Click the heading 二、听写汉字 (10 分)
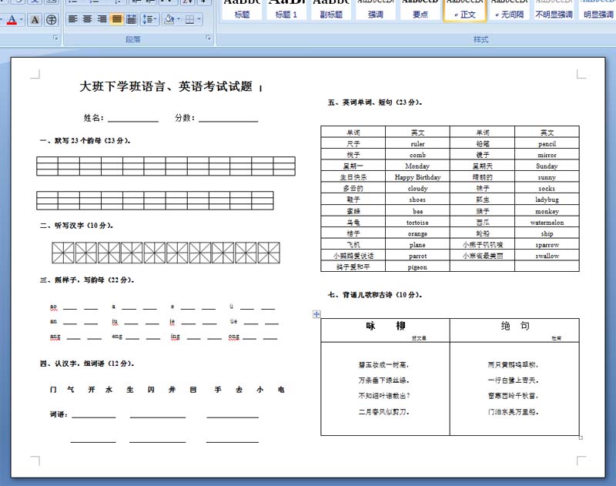This screenshot has height=486, width=616. point(76,226)
